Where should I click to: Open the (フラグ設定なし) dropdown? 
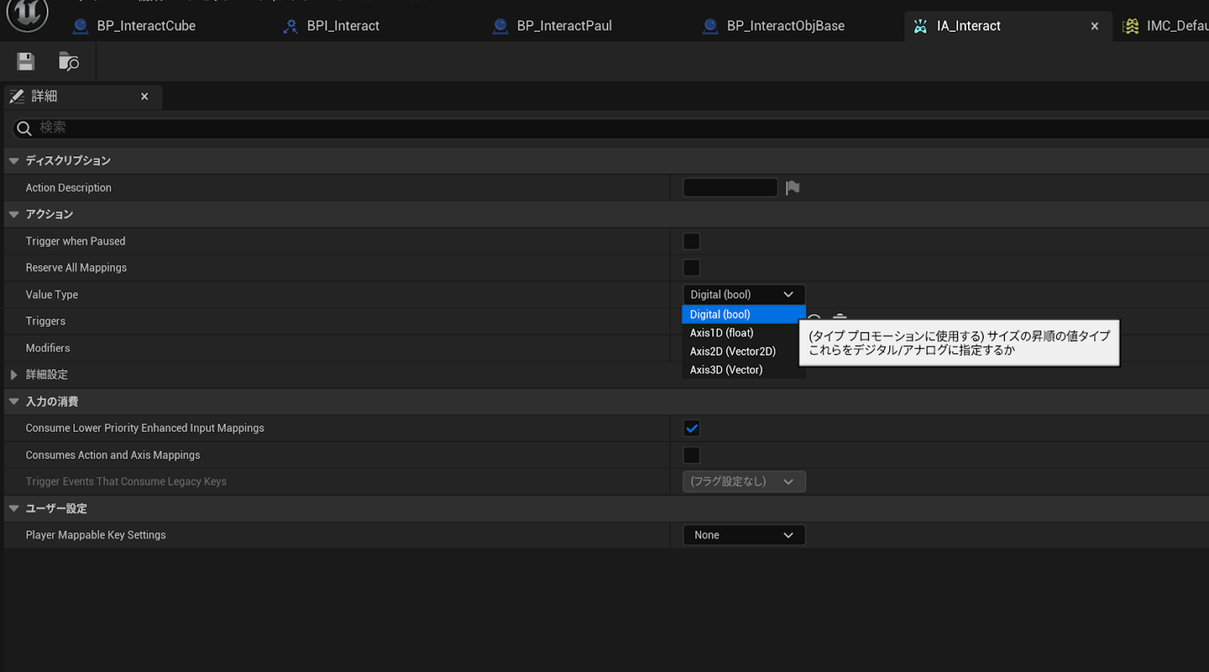click(x=744, y=482)
